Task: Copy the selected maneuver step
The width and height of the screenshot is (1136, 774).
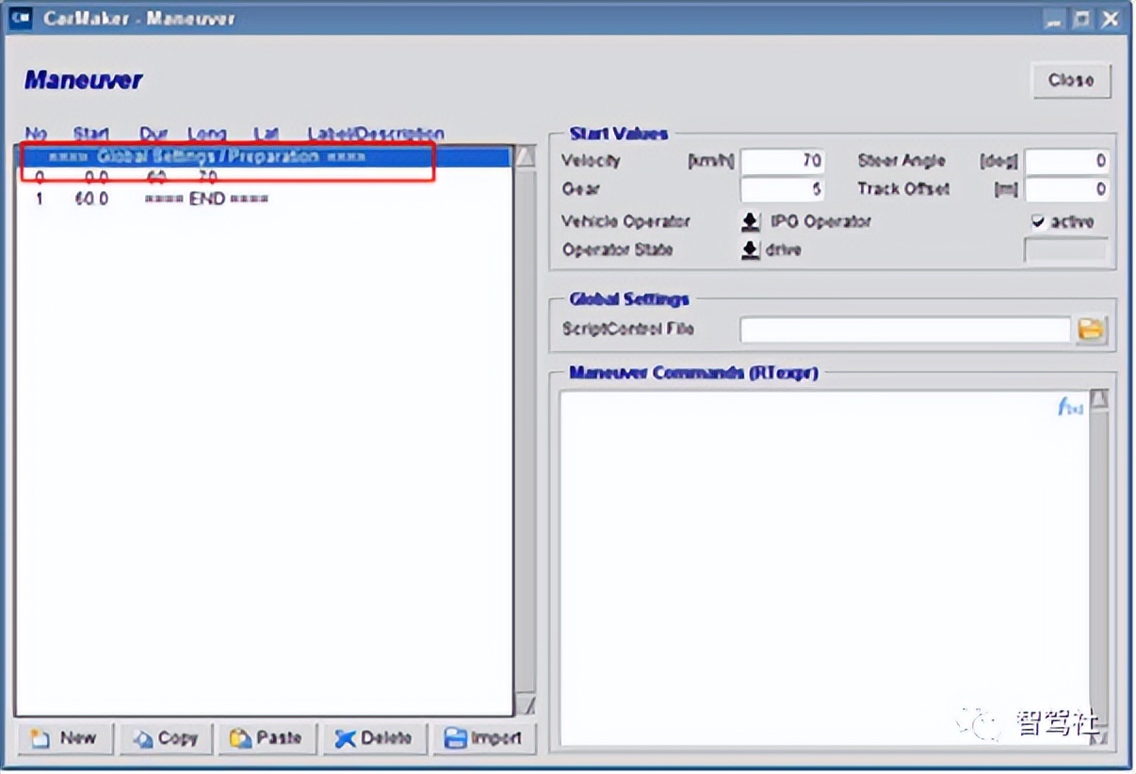Action: pyautogui.click(x=167, y=738)
